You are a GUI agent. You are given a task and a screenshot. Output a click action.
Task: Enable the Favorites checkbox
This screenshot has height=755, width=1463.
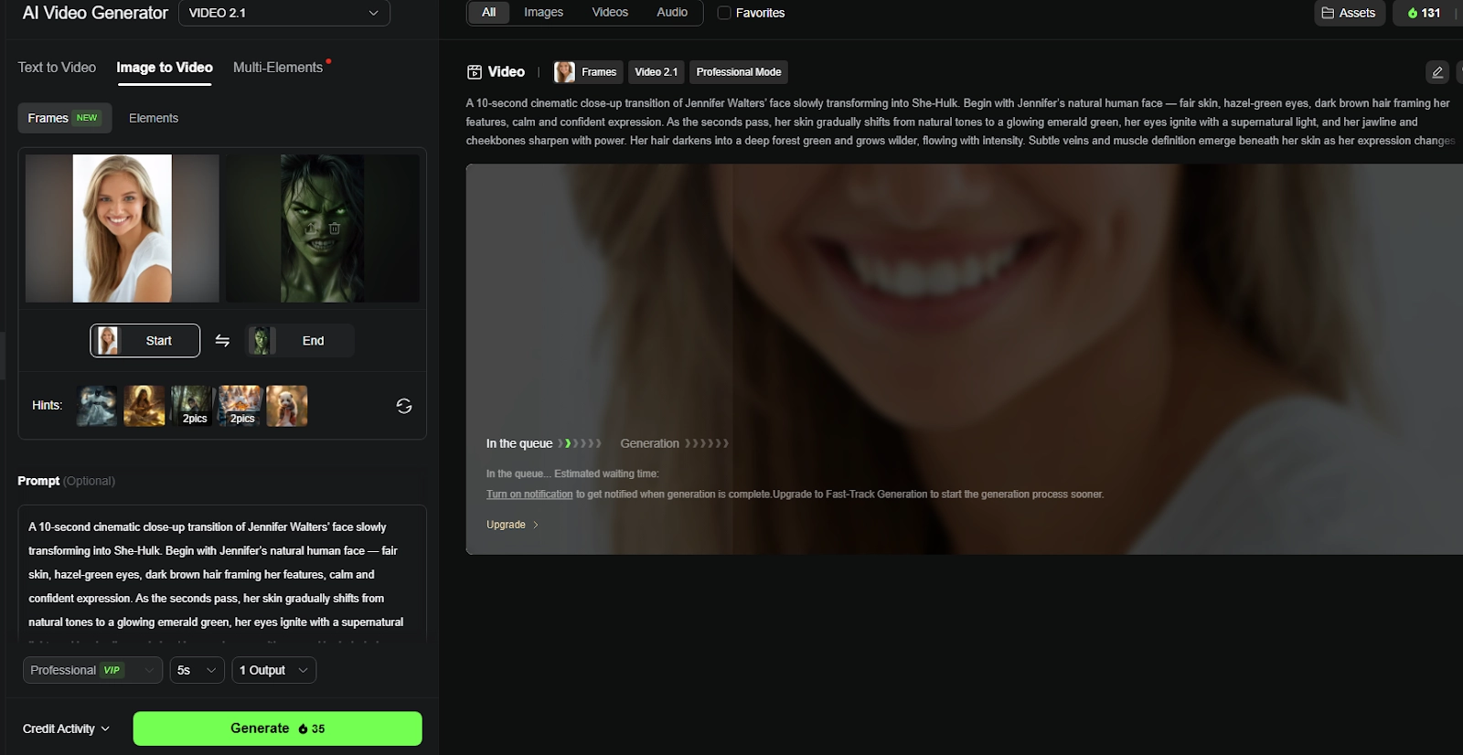pos(724,13)
